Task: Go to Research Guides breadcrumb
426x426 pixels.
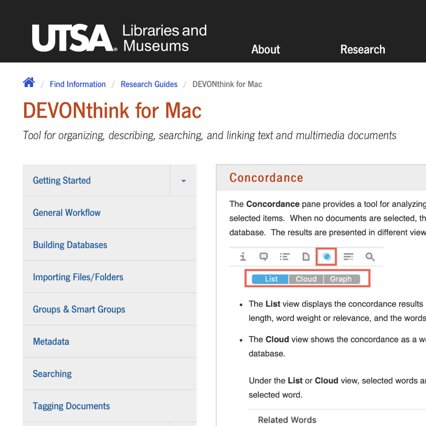Action: pyautogui.click(x=149, y=84)
